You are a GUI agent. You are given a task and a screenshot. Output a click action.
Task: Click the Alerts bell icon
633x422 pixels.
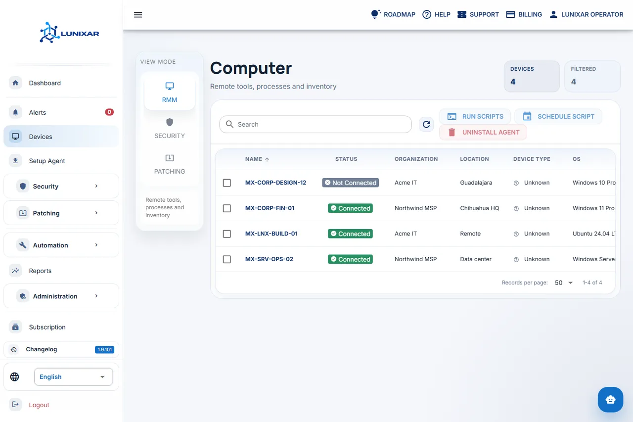pos(15,112)
